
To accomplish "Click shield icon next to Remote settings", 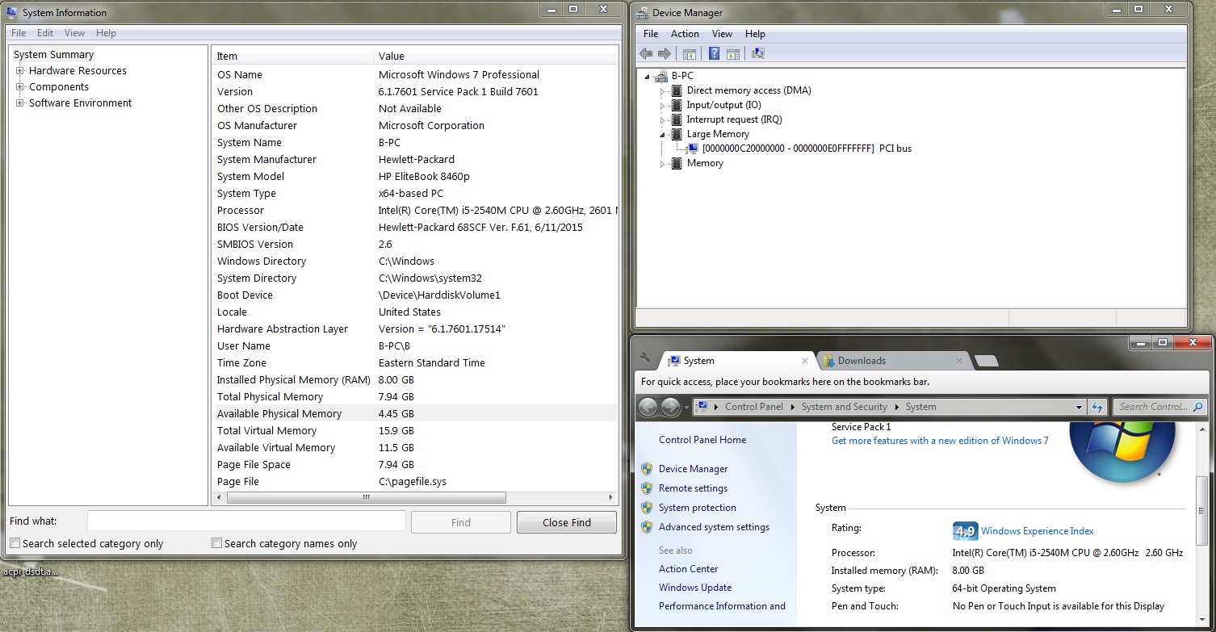I will (647, 488).
